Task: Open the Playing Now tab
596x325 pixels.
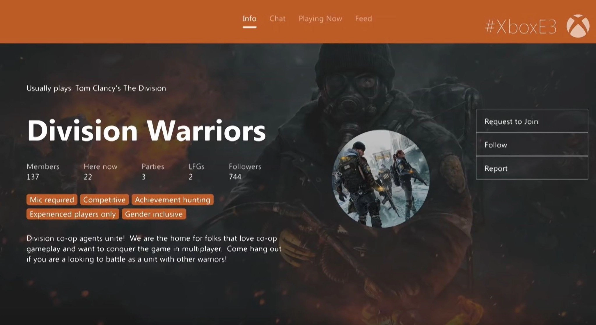Action: tap(320, 19)
